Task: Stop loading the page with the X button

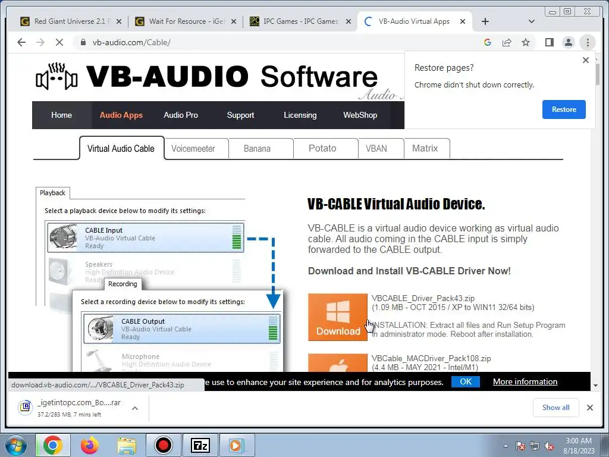Action: click(59, 42)
